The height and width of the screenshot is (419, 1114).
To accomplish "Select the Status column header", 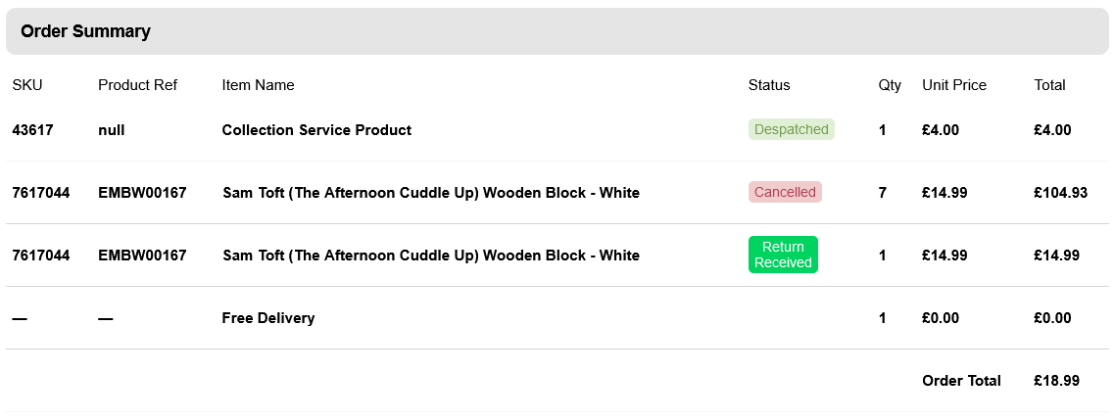I will point(768,85).
